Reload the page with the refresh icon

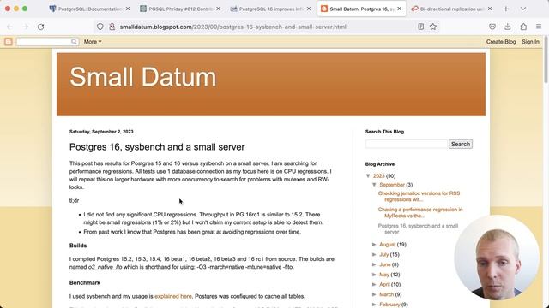pos(40,27)
